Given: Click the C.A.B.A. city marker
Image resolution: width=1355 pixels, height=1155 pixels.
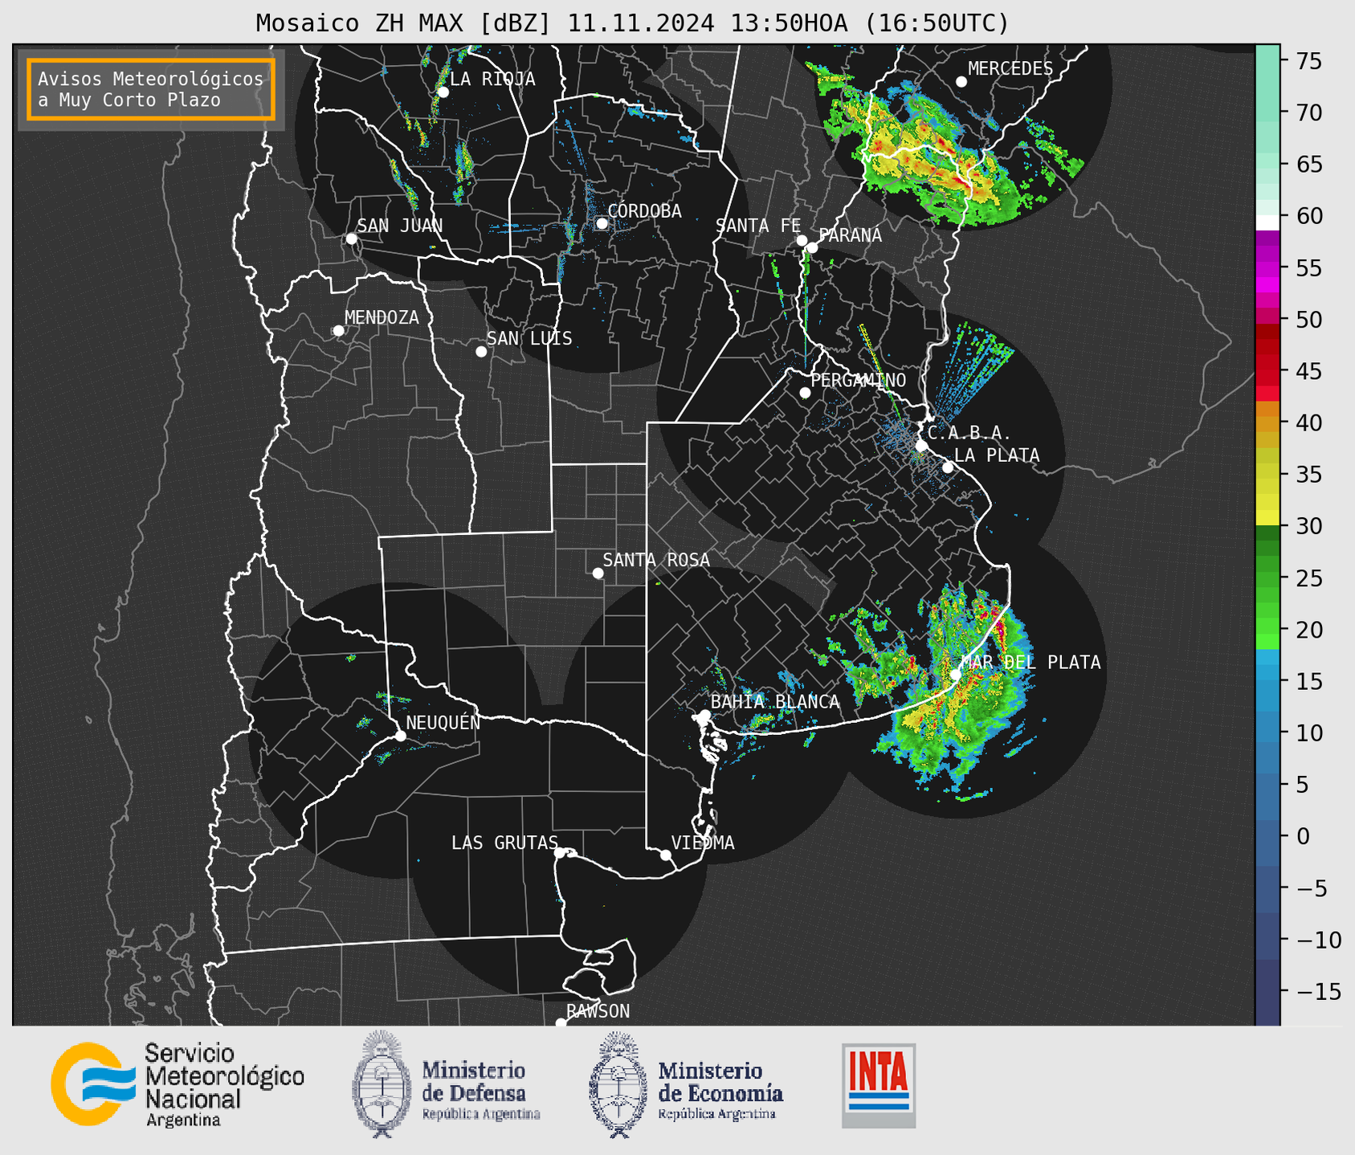Looking at the screenshot, I should click(921, 446).
